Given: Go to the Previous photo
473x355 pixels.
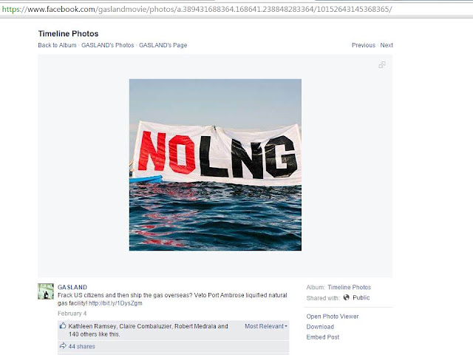Looking at the screenshot, I should tap(364, 45).
